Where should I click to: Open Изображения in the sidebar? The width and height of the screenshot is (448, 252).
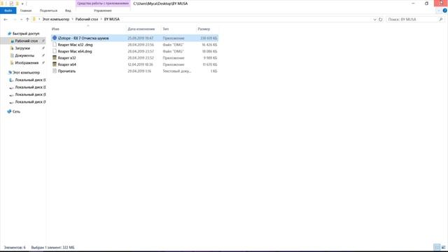pyautogui.click(x=27, y=63)
